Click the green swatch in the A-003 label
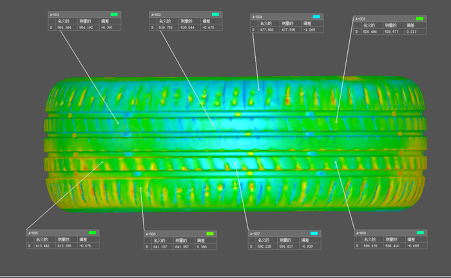 [x=419, y=19]
